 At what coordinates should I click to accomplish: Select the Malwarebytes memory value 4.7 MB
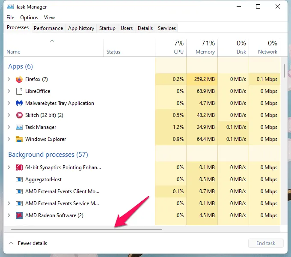point(207,103)
